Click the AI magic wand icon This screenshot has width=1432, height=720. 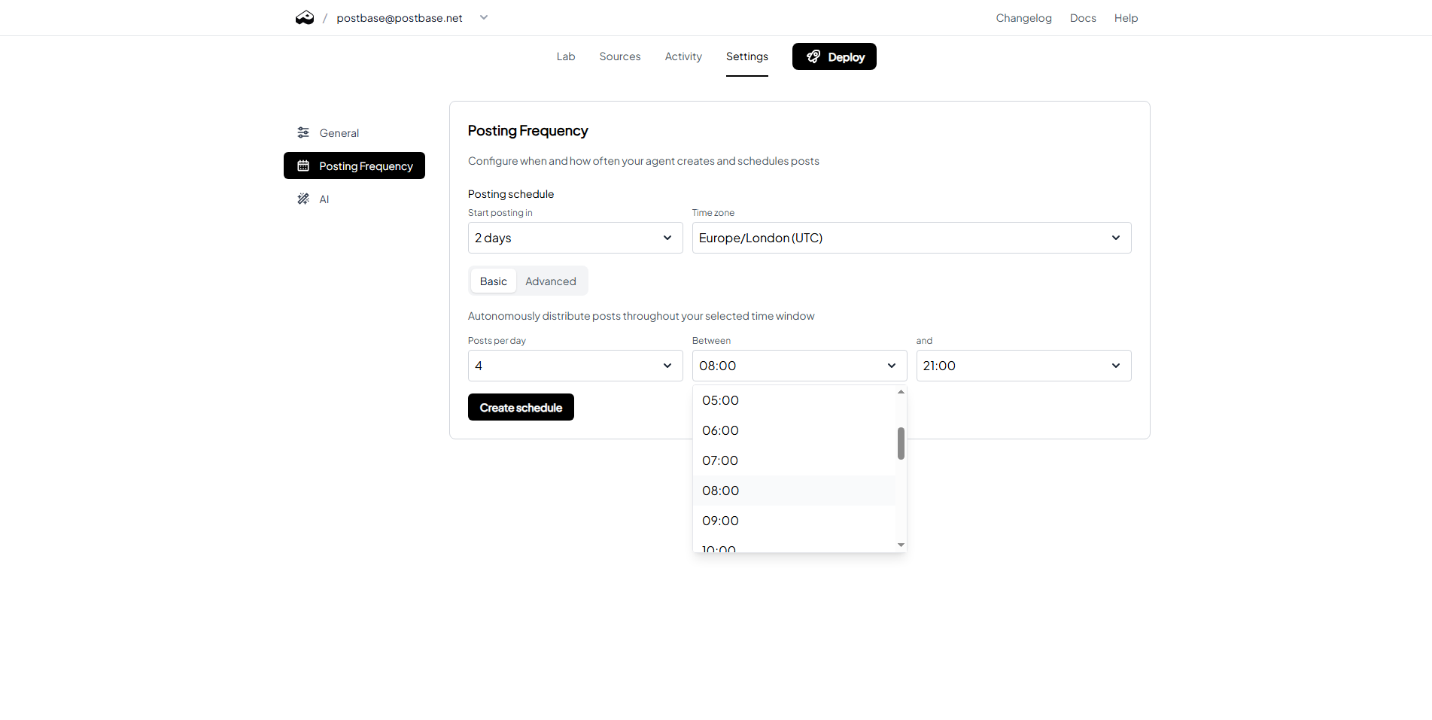coord(303,199)
